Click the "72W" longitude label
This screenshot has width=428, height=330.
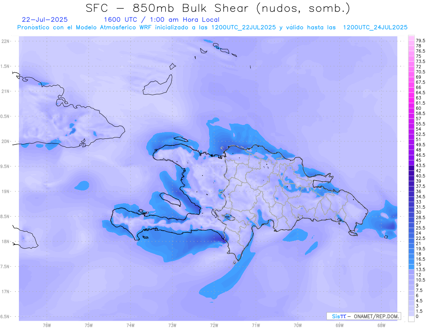(x=214, y=325)
